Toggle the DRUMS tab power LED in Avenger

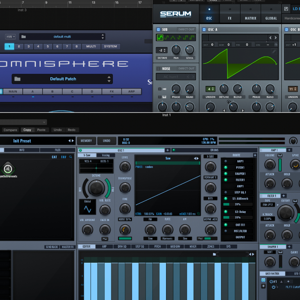point(174,150)
